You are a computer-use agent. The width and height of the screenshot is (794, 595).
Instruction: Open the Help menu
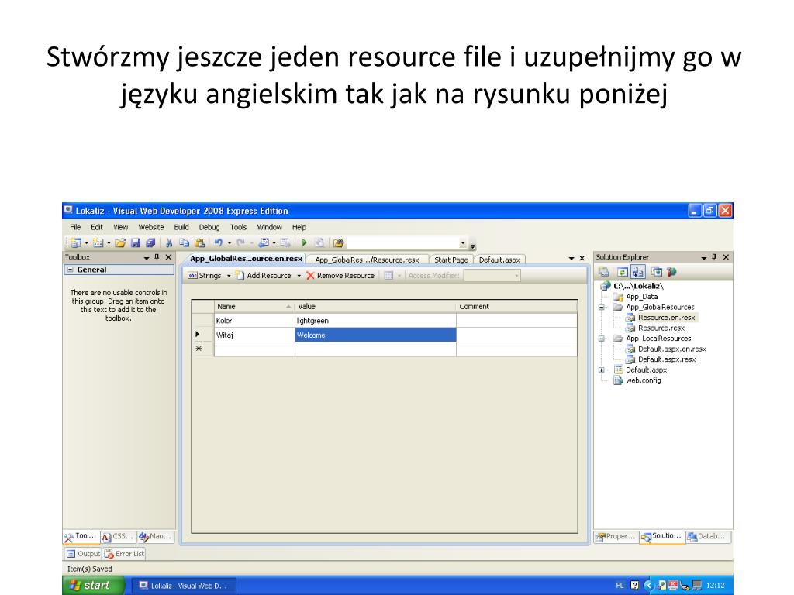[299, 227]
